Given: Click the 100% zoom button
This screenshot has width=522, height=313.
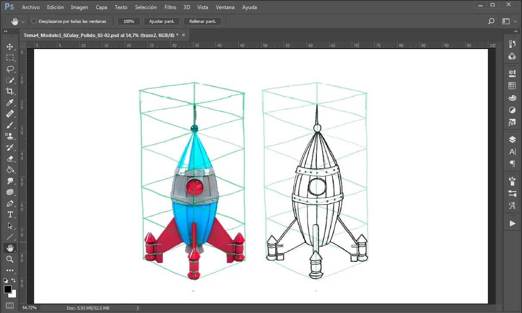Looking at the screenshot, I should [129, 21].
